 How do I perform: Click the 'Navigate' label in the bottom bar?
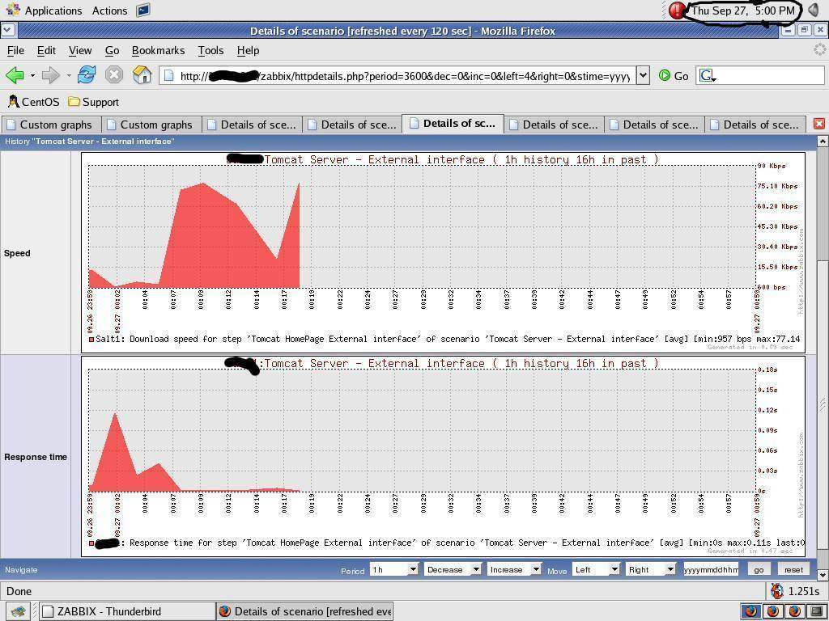tap(22, 570)
